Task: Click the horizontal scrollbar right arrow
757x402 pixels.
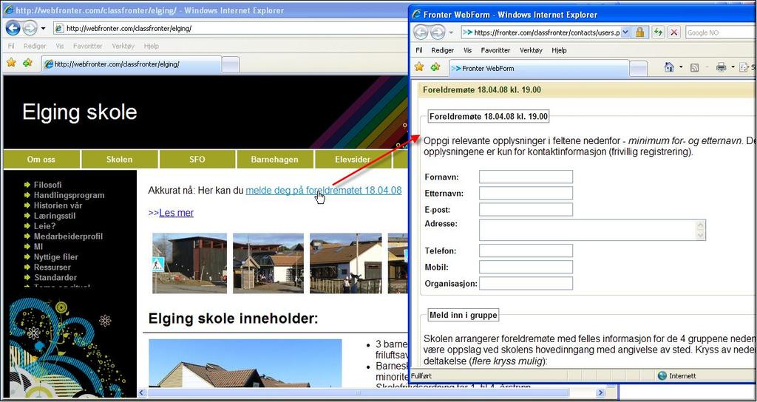Action: (x=600, y=393)
